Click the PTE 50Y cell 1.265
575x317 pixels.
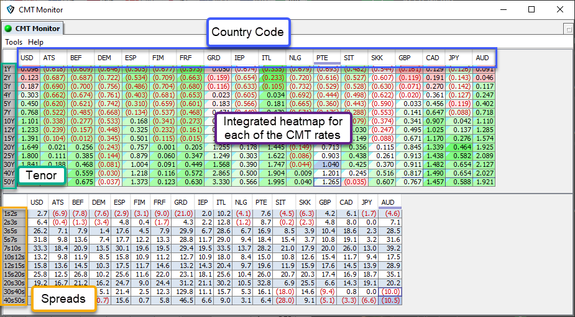pyautogui.click(x=328, y=182)
